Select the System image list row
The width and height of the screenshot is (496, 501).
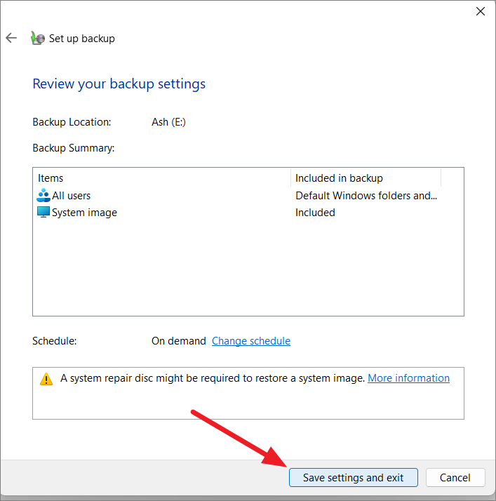(x=248, y=213)
